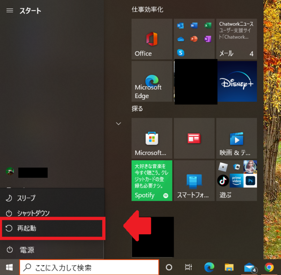Open Solitaire cards icon in 遊ぶ tile
The width and height of the screenshot is (281, 275).
(x=237, y=167)
